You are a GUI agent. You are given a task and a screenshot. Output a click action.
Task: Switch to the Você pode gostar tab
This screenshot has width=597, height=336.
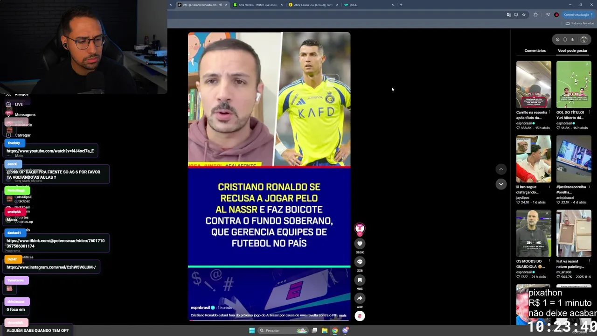pyautogui.click(x=572, y=51)
